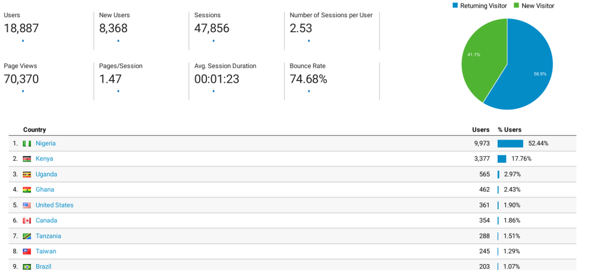The height and width of the screenshot is (270, 611).
Task: Click the New Users value 8,368
Action: coord(113,29)
